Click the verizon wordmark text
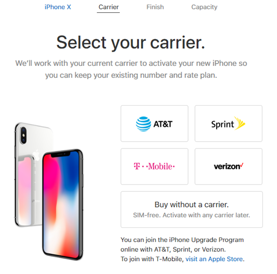Image resolution: width=277 pixels, height=274 pixels. click(227, 166)
